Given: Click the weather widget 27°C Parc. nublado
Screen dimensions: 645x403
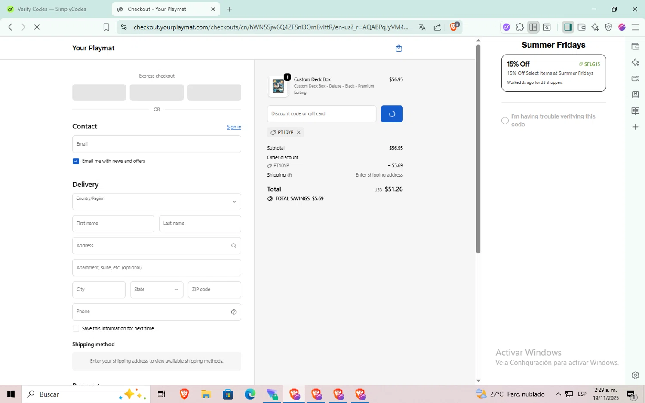Looking at the screenshot, I should pyautogui.click(x=510, y=394).
